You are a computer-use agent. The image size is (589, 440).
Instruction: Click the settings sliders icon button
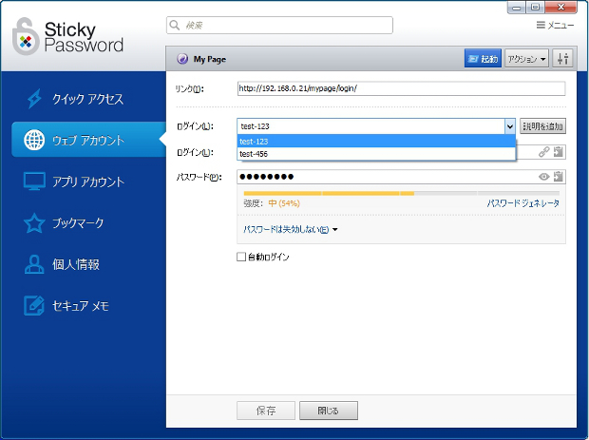pyautogui.click(x=562, y=59)
